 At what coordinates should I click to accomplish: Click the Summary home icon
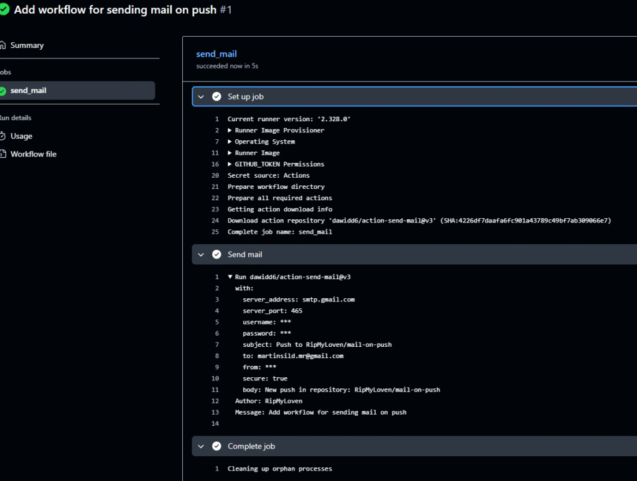point(3,45)
